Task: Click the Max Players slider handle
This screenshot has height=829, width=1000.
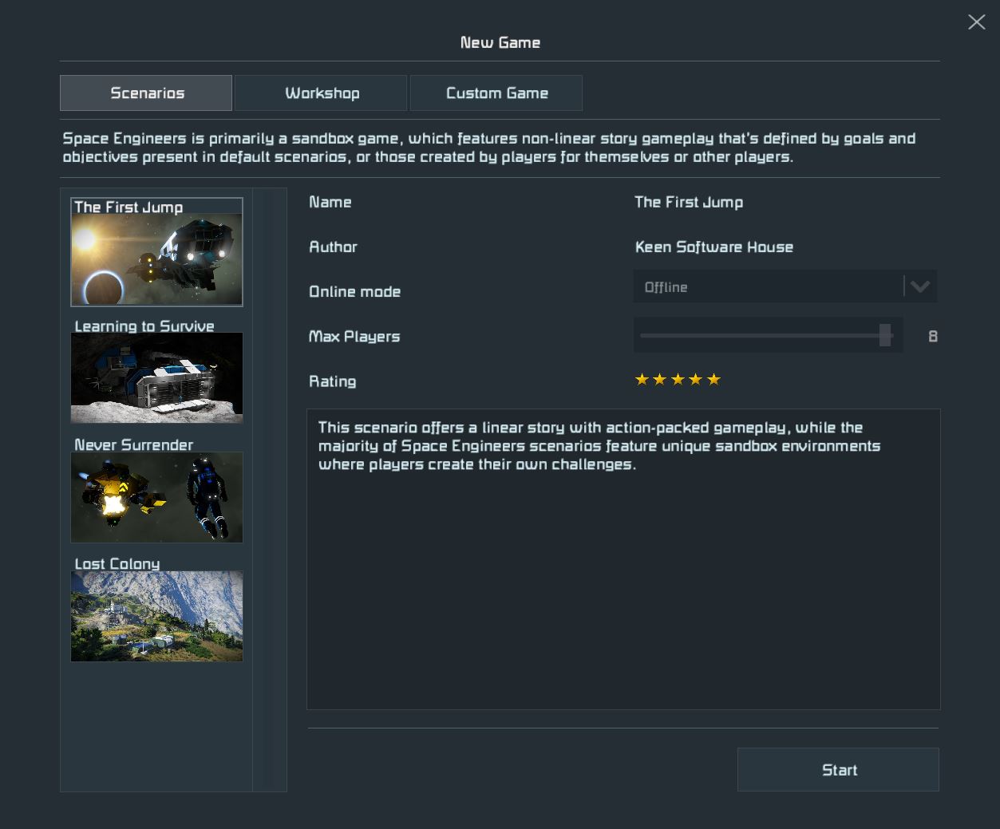Action: pos(885,335)
